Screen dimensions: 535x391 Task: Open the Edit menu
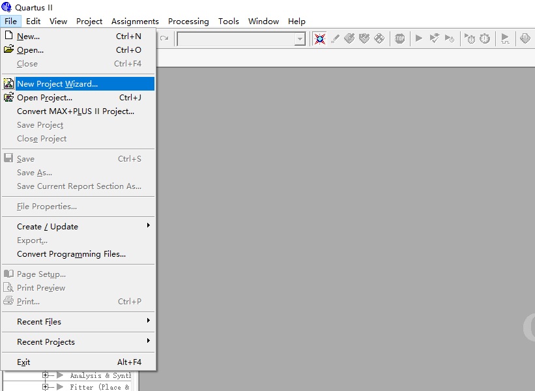tap(33, 21)
